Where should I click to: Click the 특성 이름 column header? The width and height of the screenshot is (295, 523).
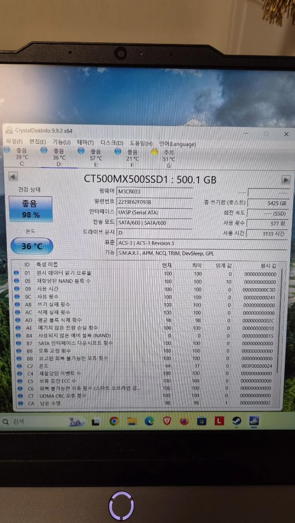coord(47,265)
